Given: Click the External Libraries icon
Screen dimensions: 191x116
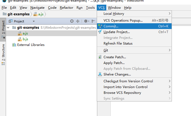Looking at the screenshot, I should 14,45.
